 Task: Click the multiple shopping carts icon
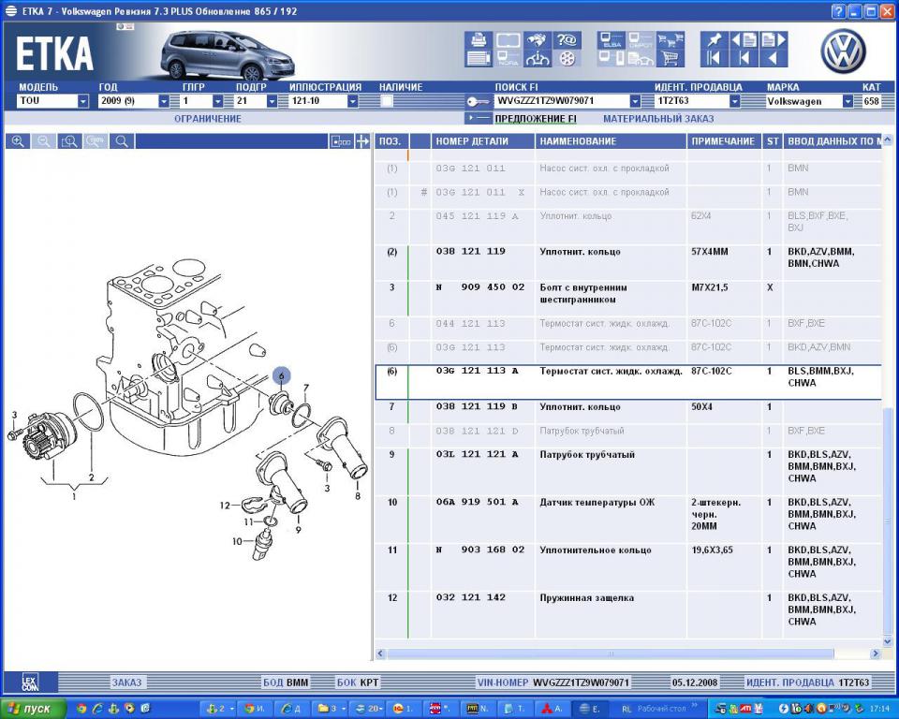click(x=671, y=40)
